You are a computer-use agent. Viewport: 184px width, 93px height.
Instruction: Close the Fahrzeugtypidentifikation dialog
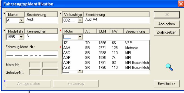pyautogui.click(x=181, y=4)
